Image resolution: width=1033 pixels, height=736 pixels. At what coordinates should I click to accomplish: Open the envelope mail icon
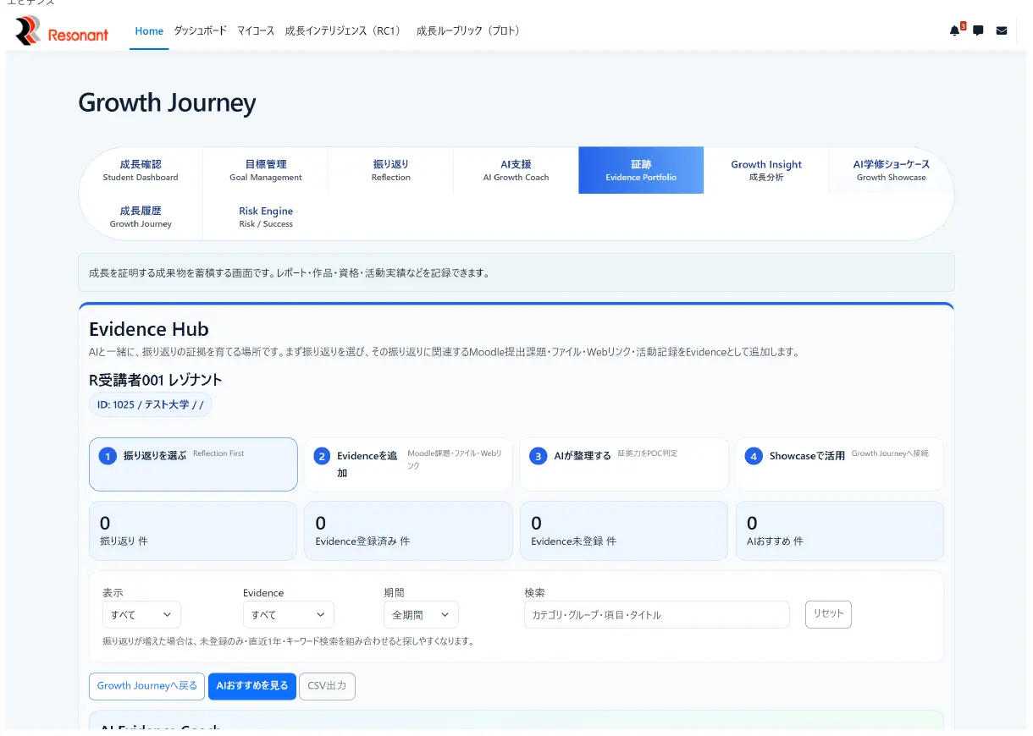(x=1002, y=31)
